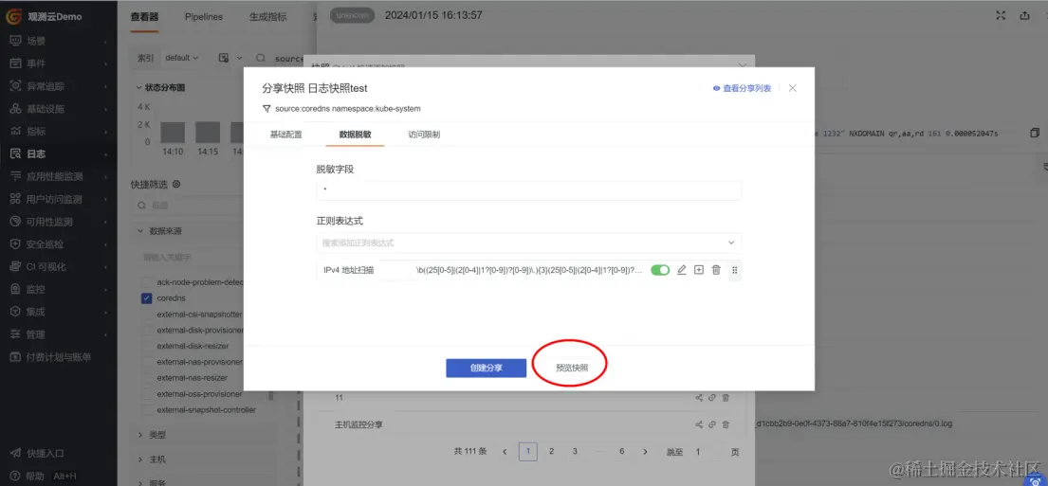
Task: Check the external-nas-provisioner checkbox
Action: 146,362
